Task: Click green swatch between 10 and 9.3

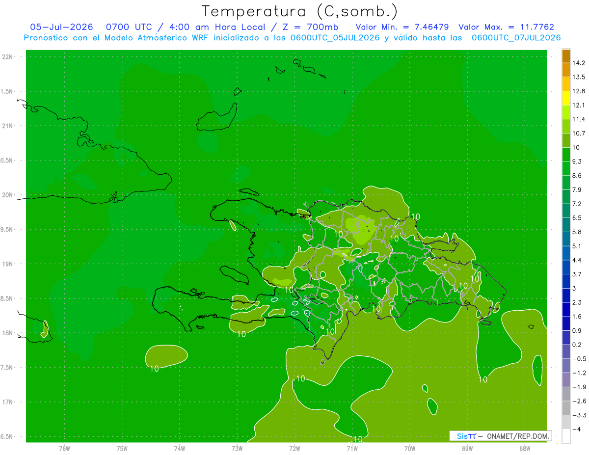Action: click(566, 154)
